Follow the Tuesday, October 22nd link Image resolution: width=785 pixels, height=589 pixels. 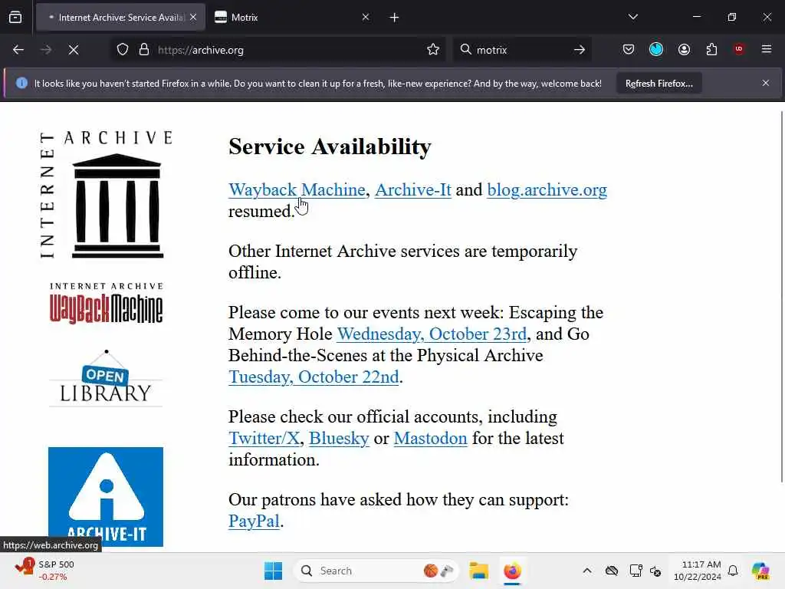click(314, 377)
